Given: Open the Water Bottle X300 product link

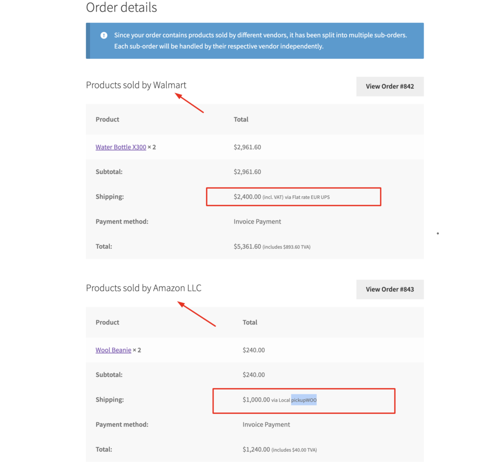Looking at the screenshot, I should pyautogui.click(x=121, y=147).
